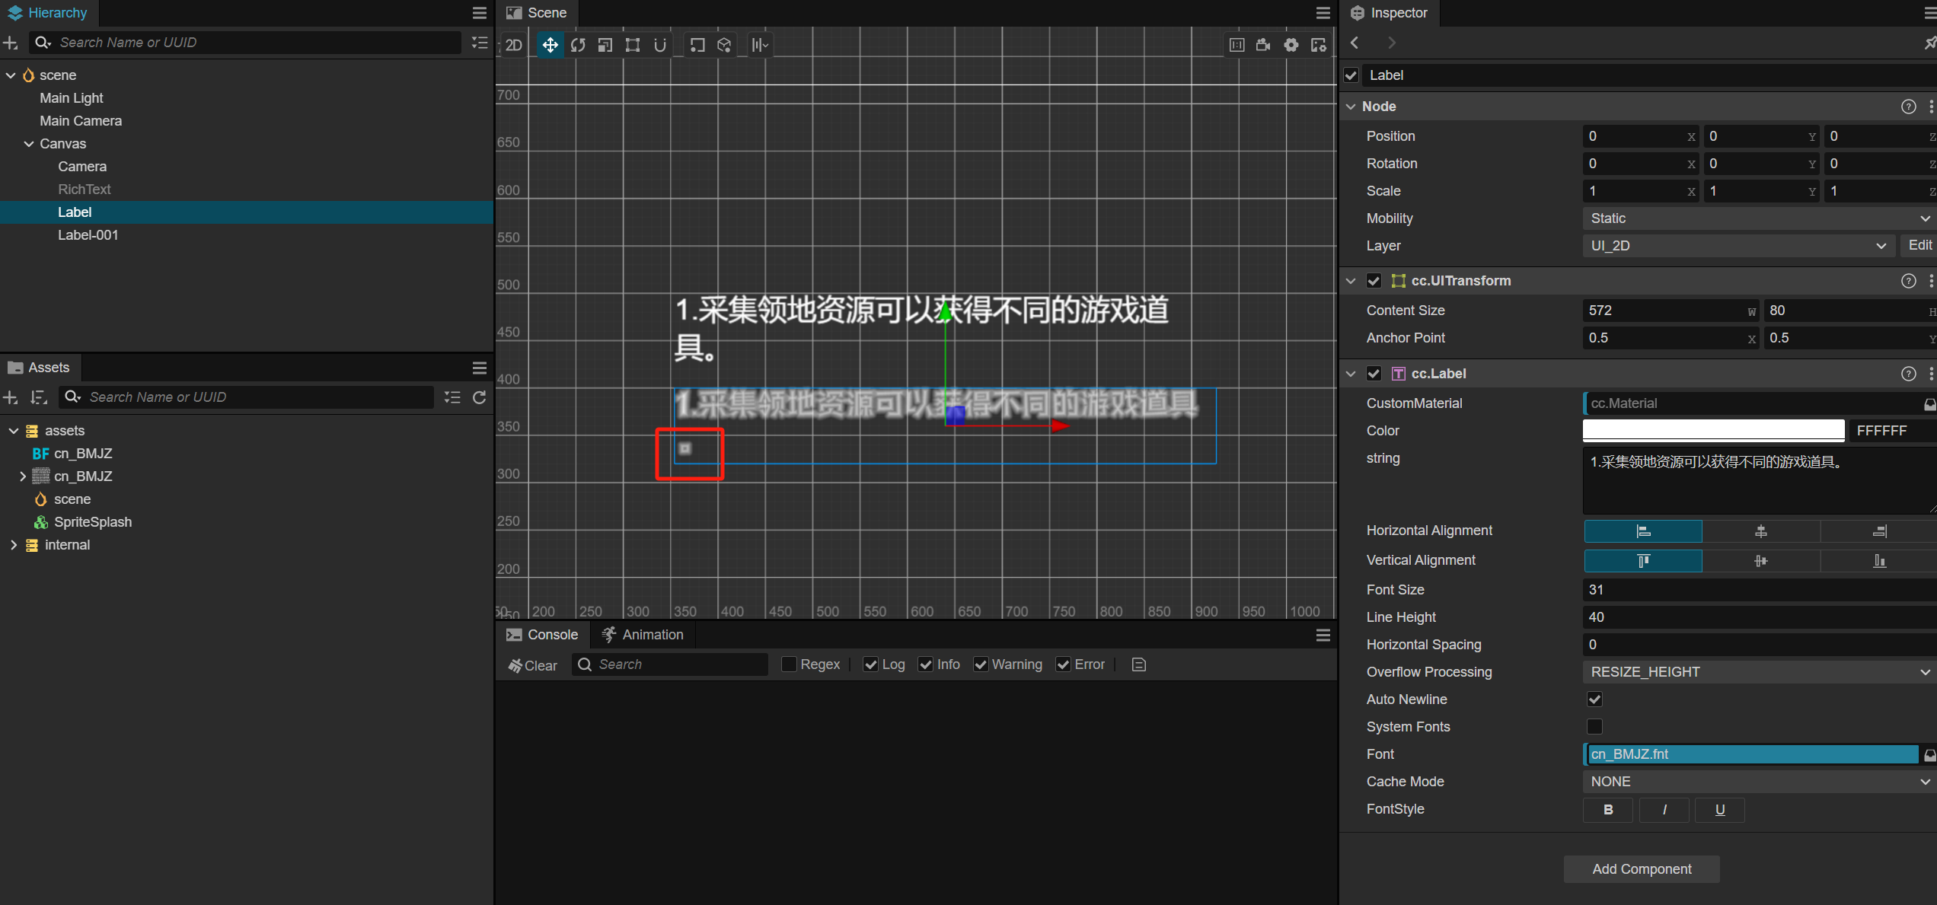Viewport: 1937px width, 905px height.
Task: Switch to the Animation tab
Action: click(643, 635)
